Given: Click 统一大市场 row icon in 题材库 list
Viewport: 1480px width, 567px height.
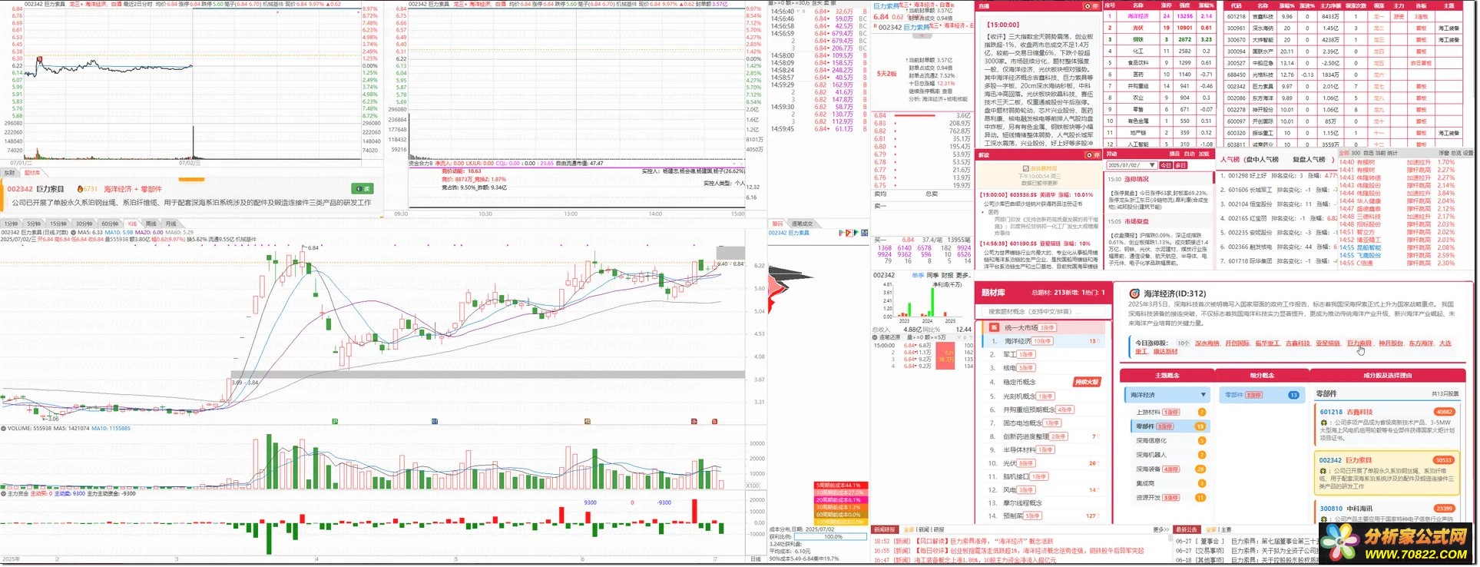Looking at the screenshot, I should point(994,327).
